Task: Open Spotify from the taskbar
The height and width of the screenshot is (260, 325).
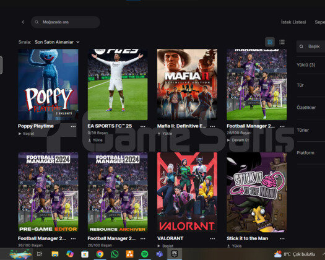Action: [x=144, y=254]
